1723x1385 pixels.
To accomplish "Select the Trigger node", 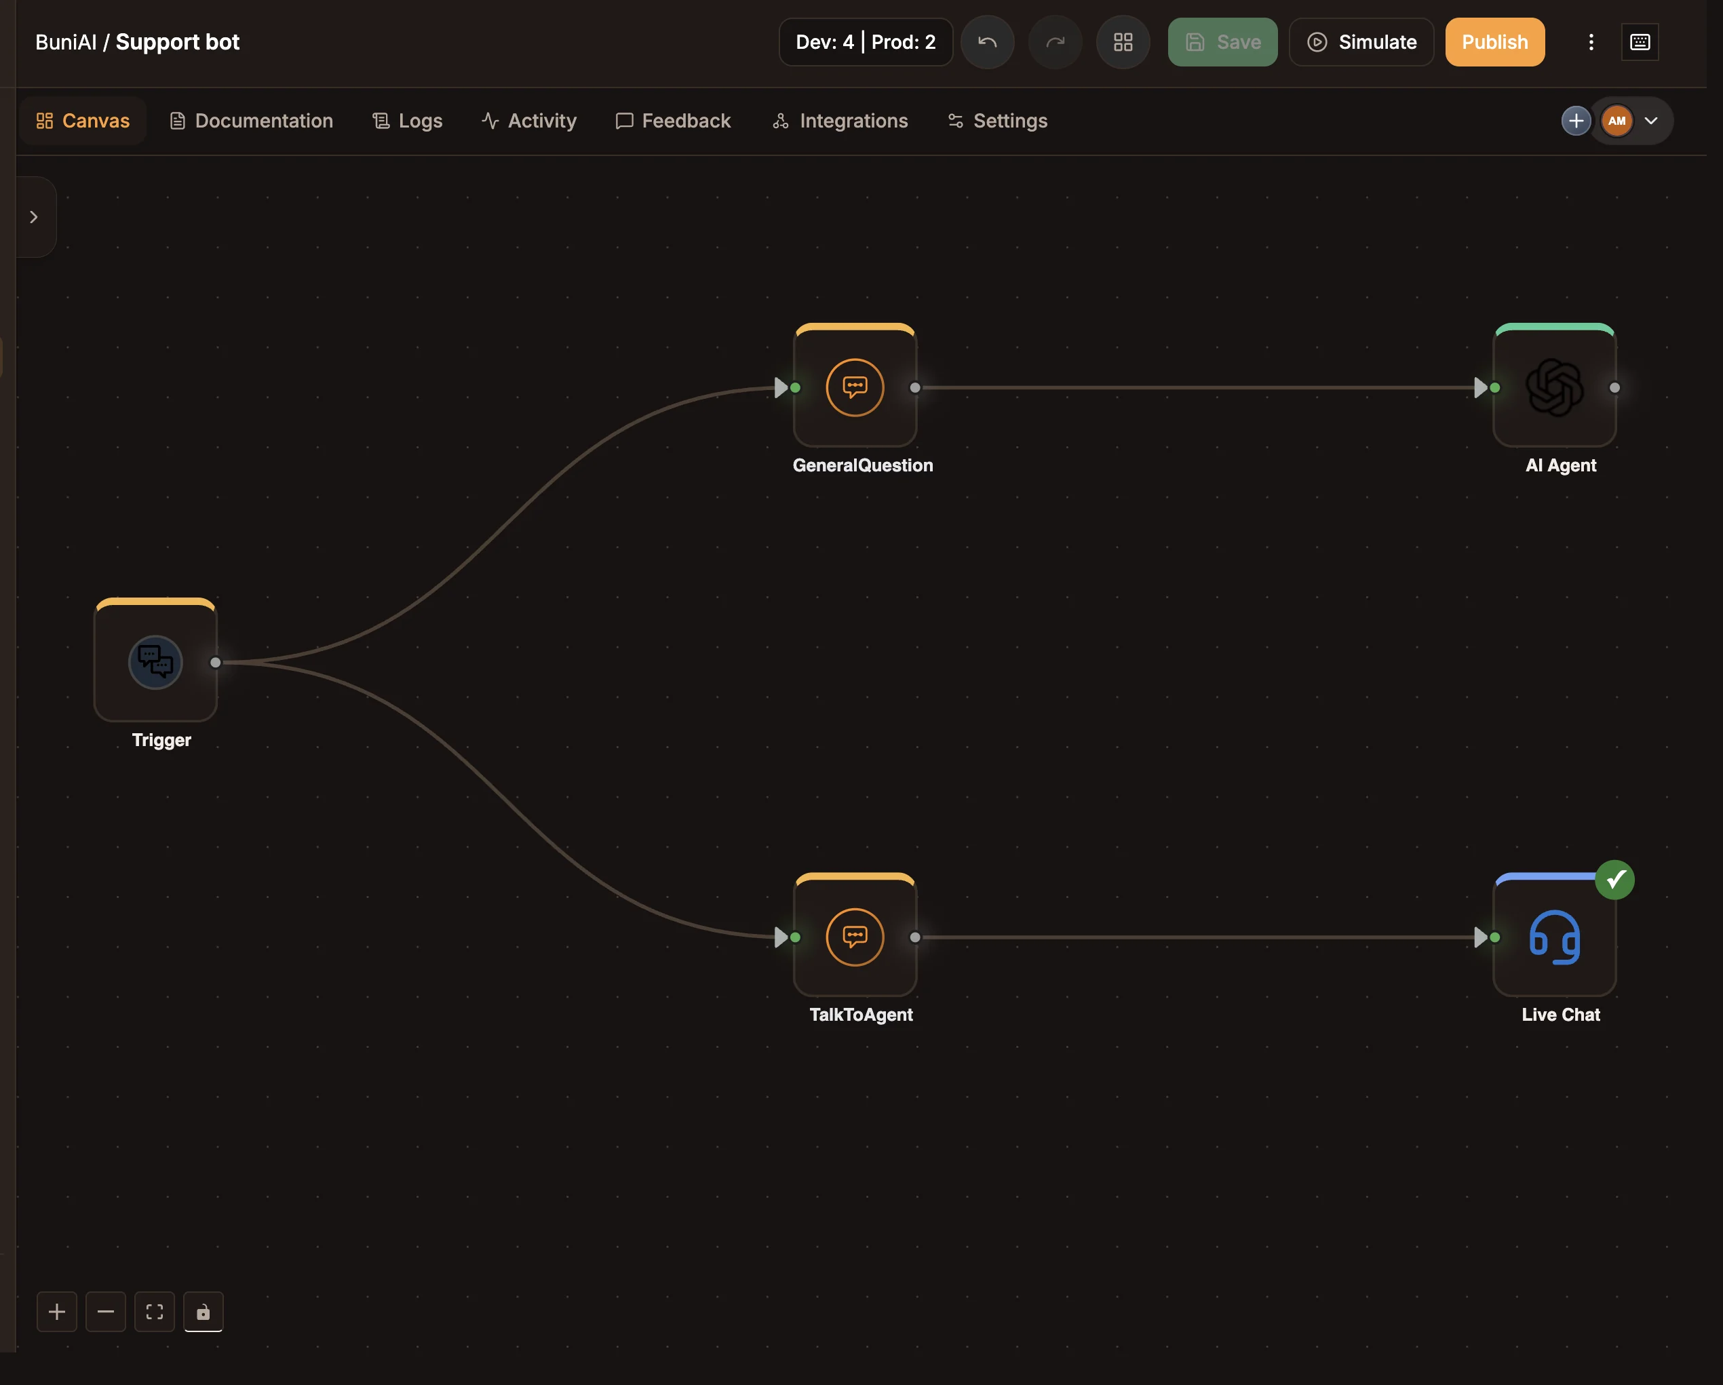I will click(155, 660).
